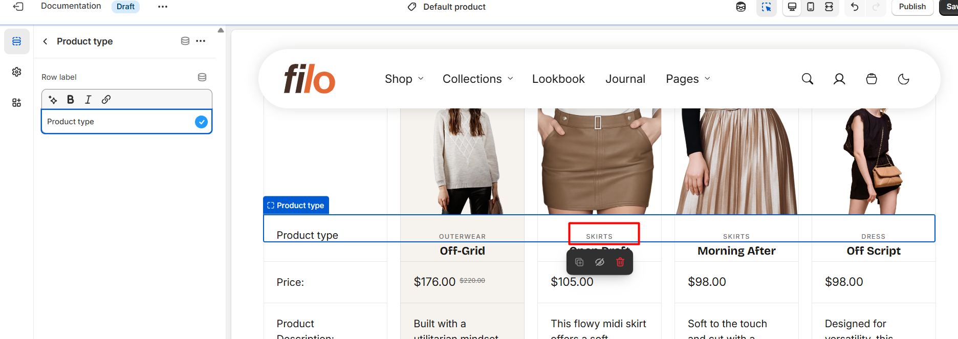Redo the last undone change
Image resolution: width=958 pixels, height=339 pixels.
point(876,7)
